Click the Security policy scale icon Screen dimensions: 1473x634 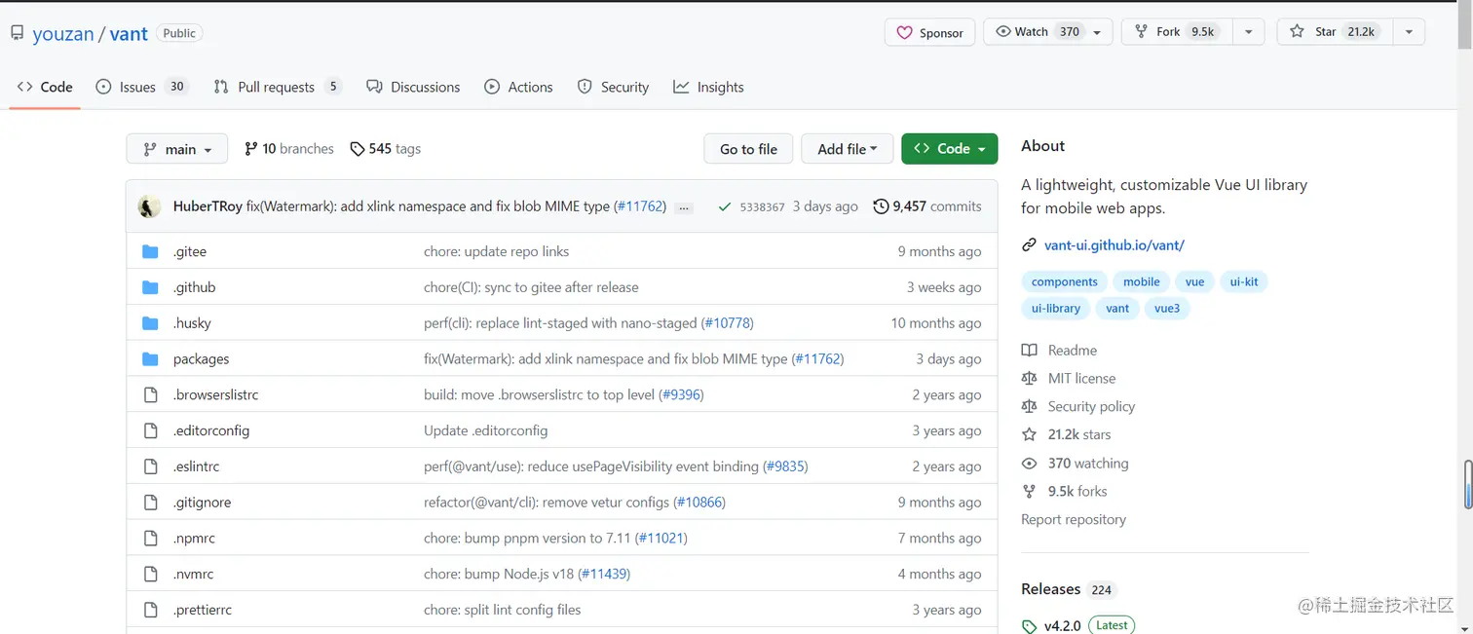pyautogui.click(x=1029, y=406)
